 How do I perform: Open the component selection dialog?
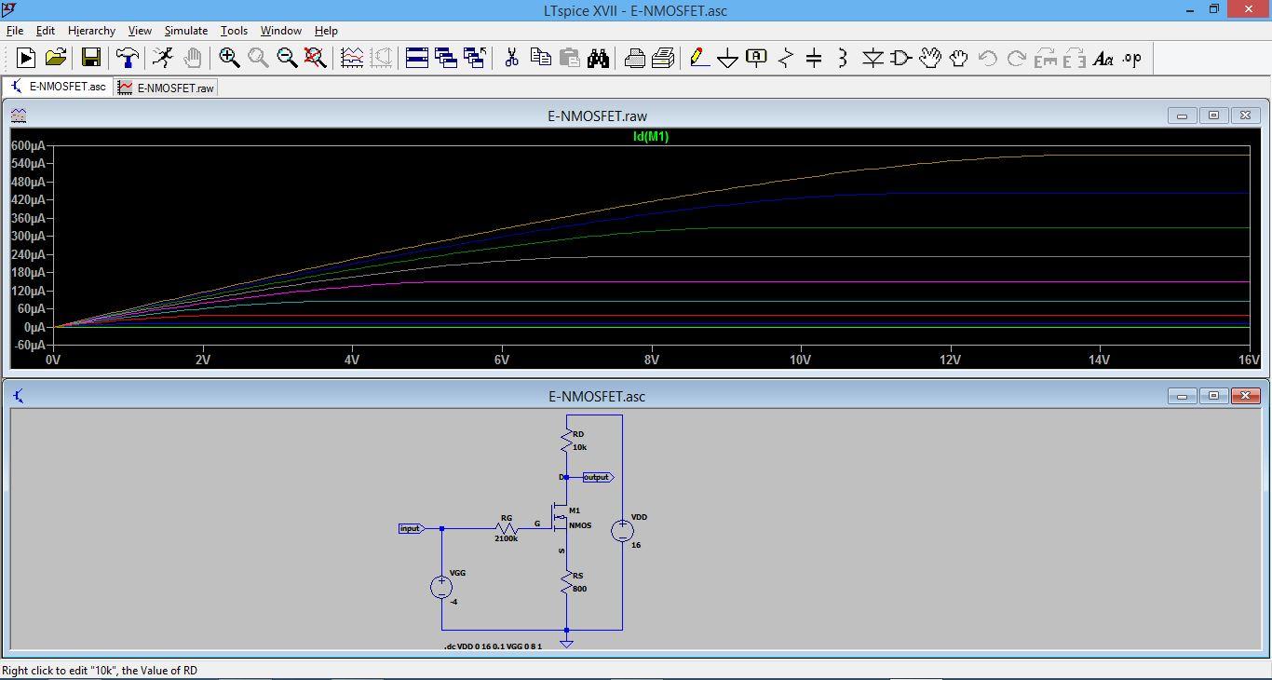tap(900, 58)
